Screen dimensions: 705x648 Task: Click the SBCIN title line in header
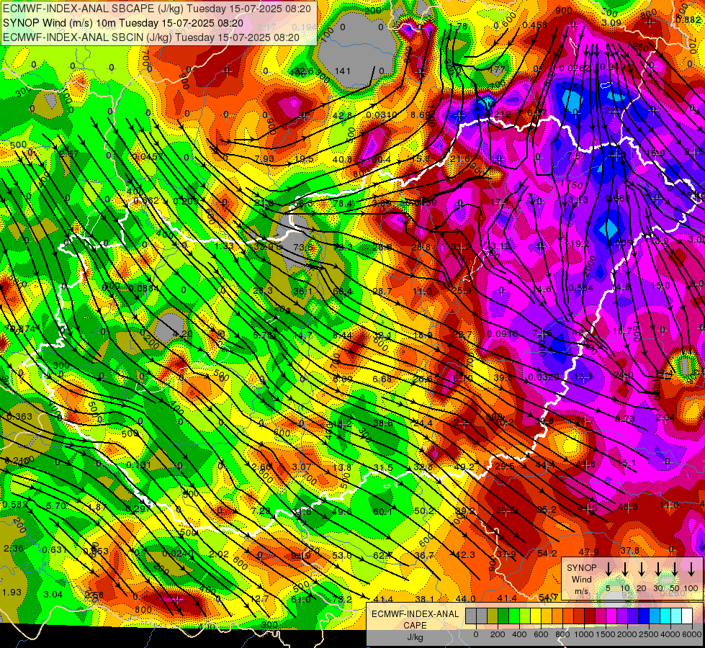click(x=151, y=37)
